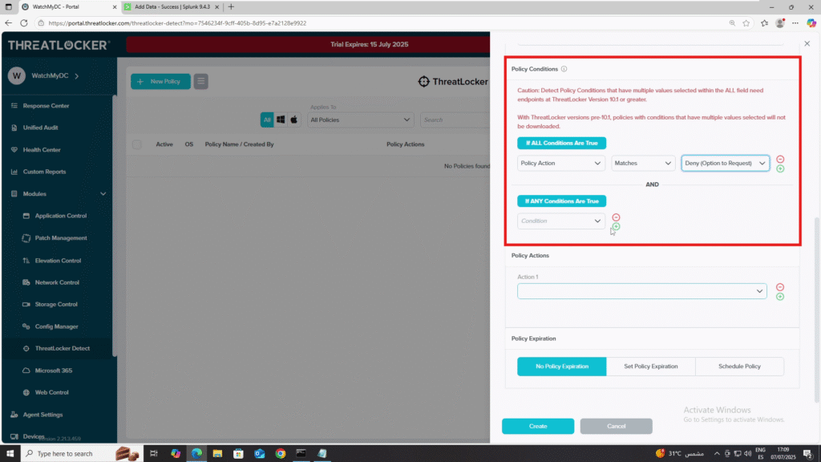
Task: Click the policy Search field
Action: [455, 120]
